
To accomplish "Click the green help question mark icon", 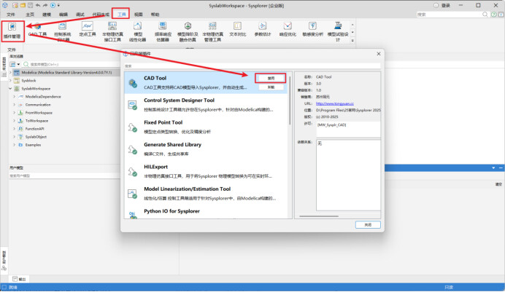I will (x=493, y=15).
